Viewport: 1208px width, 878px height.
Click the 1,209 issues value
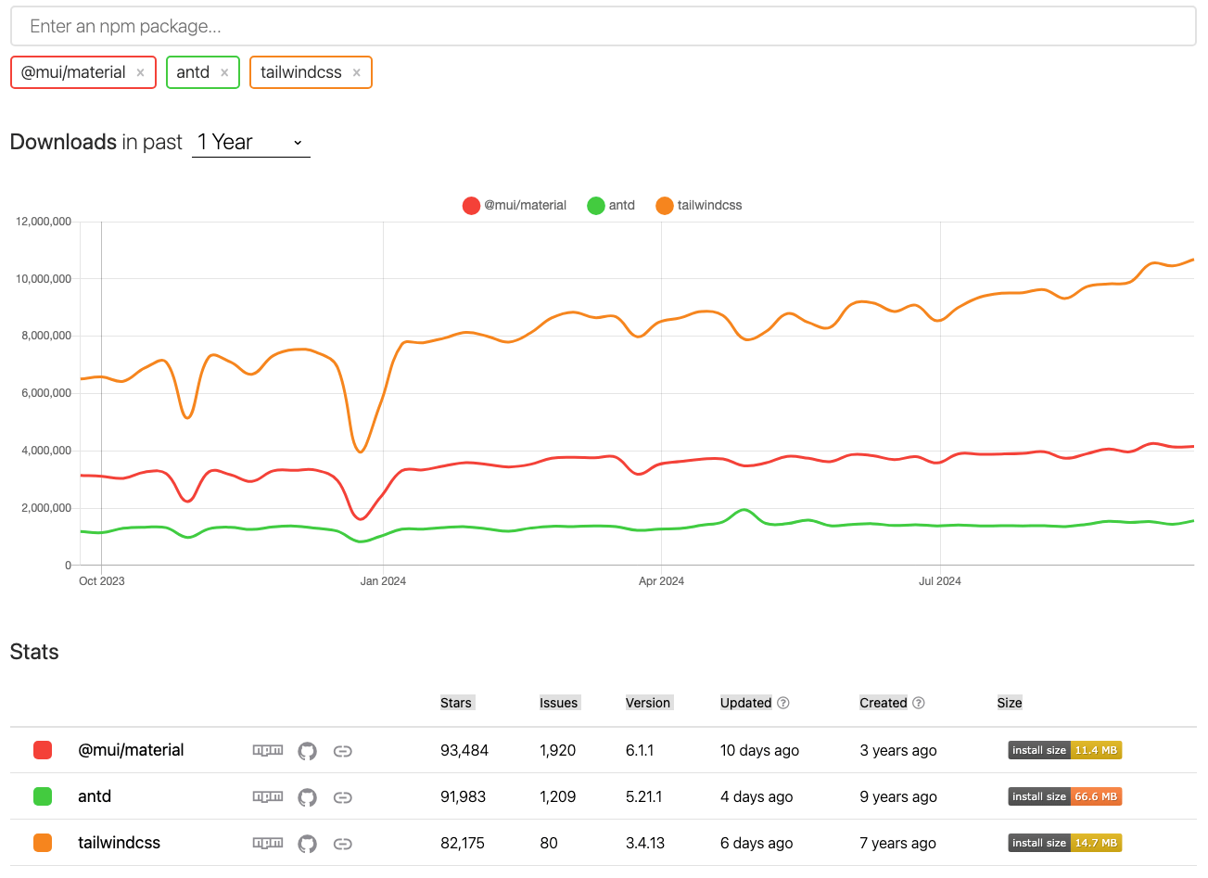pos(558,796)
